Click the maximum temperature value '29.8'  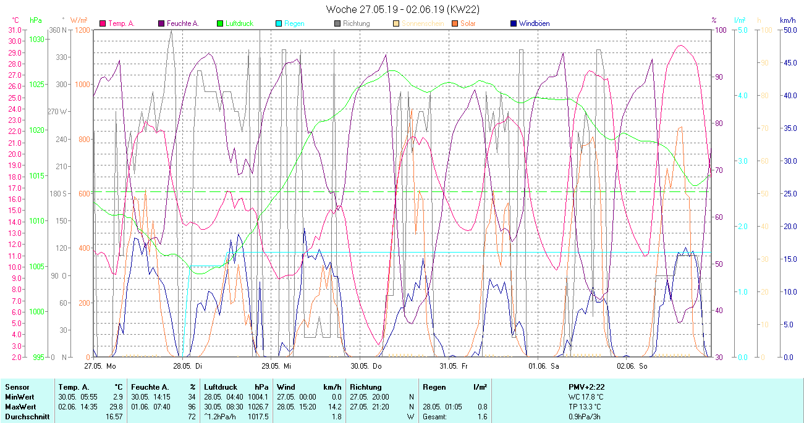[x=116, y=407]
